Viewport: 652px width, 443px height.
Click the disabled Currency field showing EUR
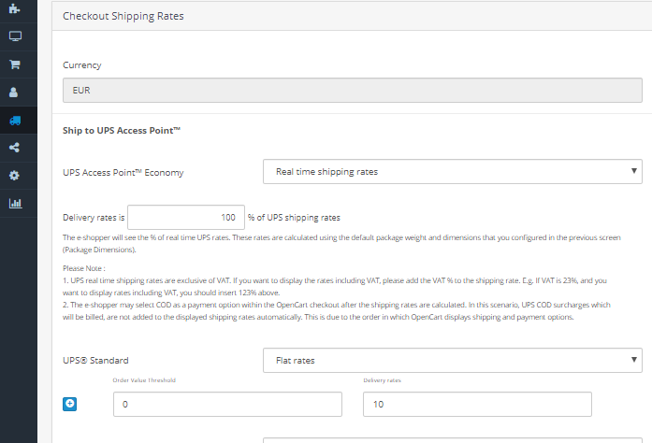tap(353, 90)
